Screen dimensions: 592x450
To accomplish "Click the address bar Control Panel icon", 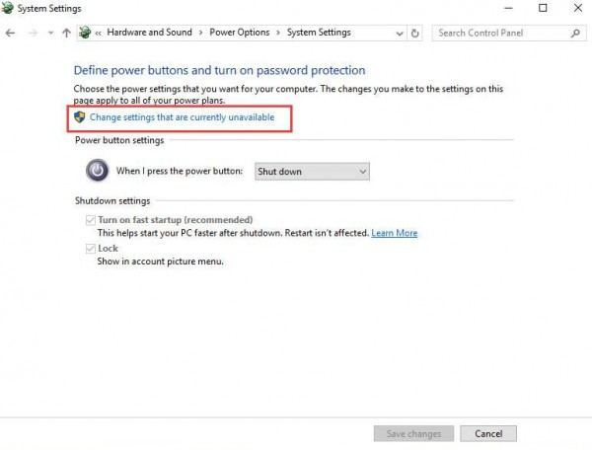I will tap(85, 33).
